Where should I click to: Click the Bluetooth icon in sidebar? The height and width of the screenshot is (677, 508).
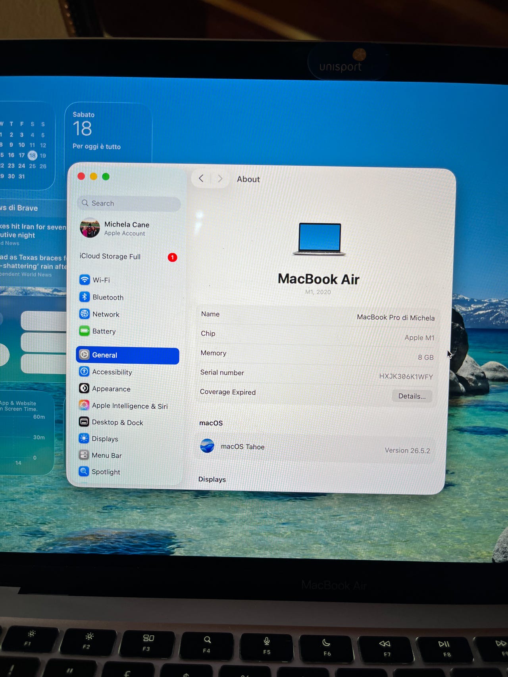(x=85, y=297)
